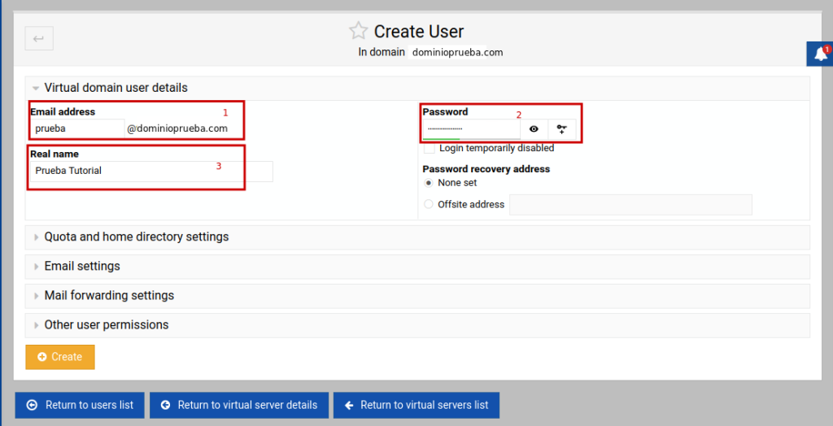Expand Mail forwarding settings section
Viewport: 833px width, 426px height.
click(x=109, y=296)
